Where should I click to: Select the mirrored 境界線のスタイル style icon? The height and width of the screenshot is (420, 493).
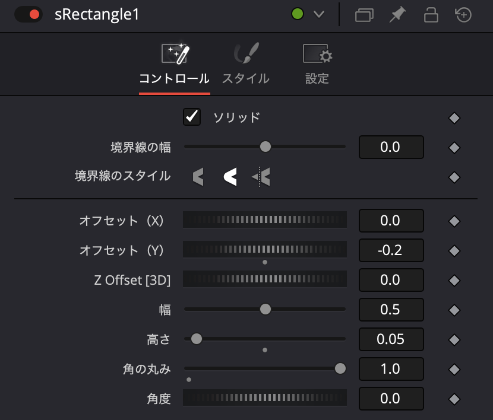(x=260, y=176)
